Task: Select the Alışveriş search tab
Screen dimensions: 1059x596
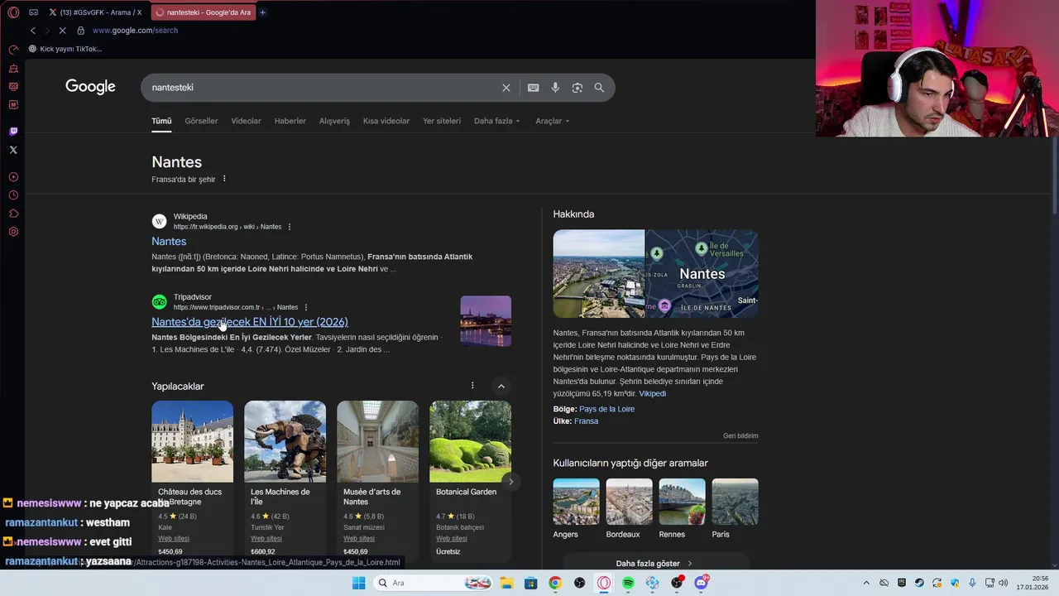Action: (334, 121)
